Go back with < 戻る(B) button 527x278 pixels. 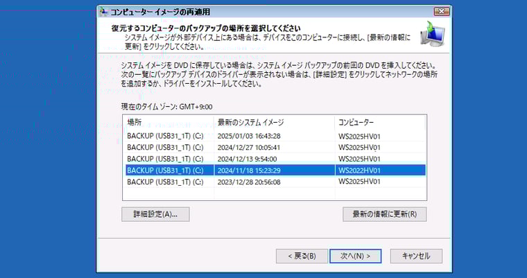[x=302, y=256]
